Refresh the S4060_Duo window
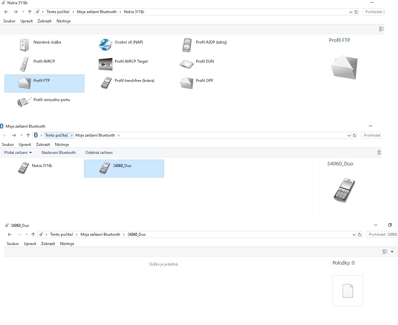The image size is (398, 325). (x=360, y=234)
